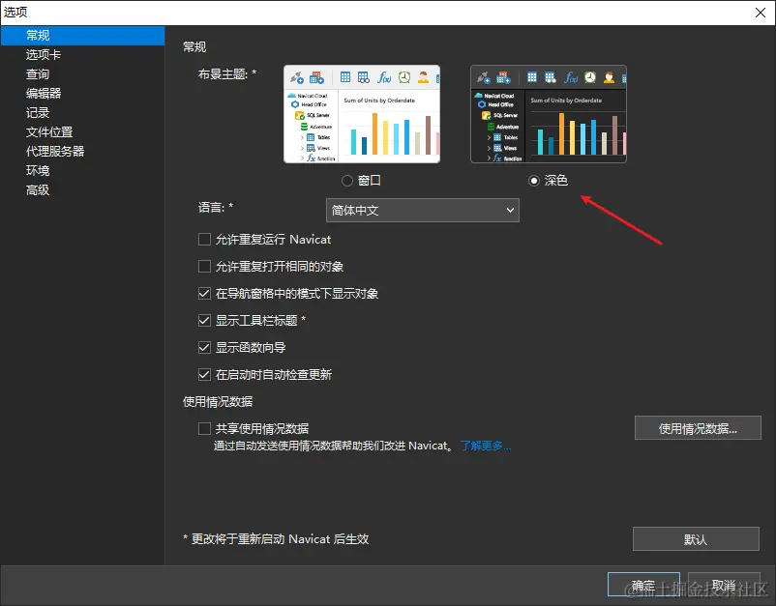
Task: Select the 常规 category in sidebar
Action: pos(82,36)
